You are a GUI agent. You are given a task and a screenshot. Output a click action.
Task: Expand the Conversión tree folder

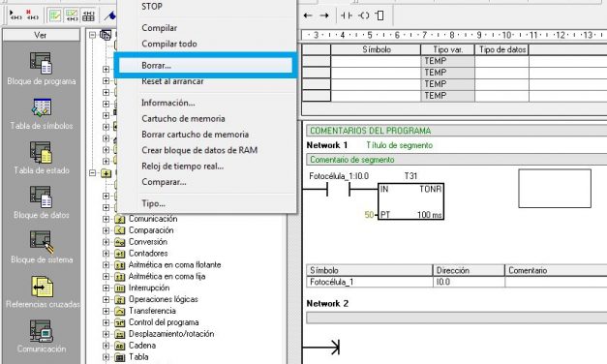(106, 242)
